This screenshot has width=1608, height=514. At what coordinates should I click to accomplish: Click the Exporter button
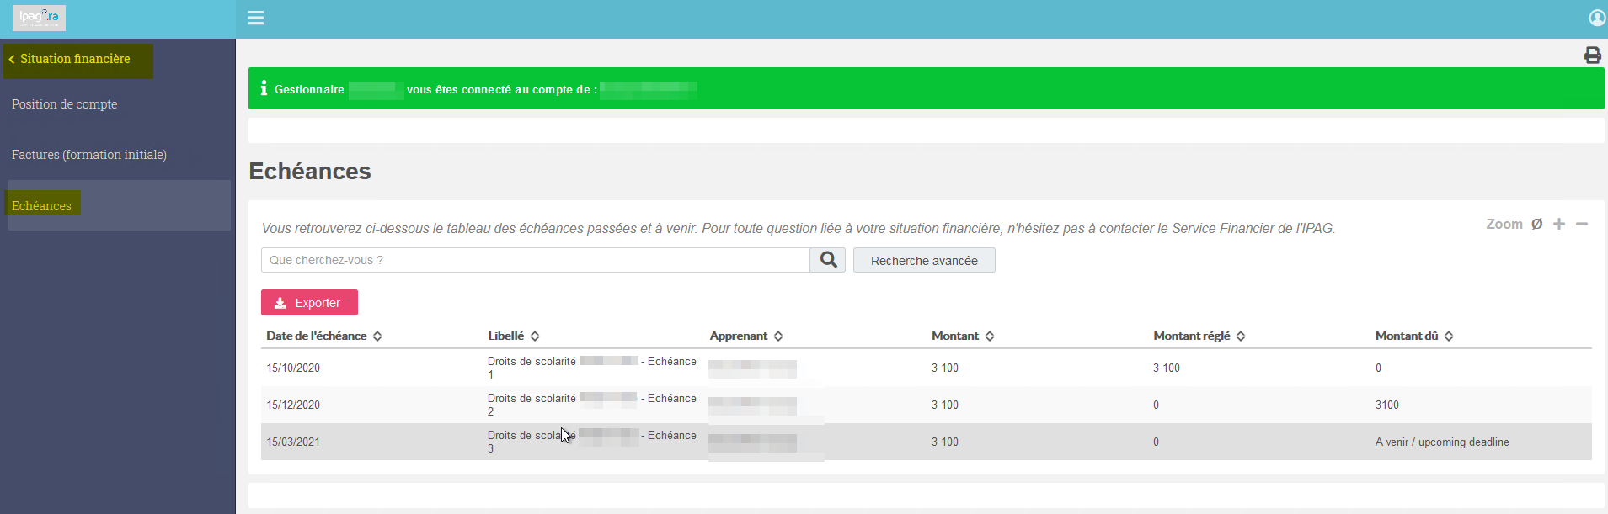coord(309,303)
